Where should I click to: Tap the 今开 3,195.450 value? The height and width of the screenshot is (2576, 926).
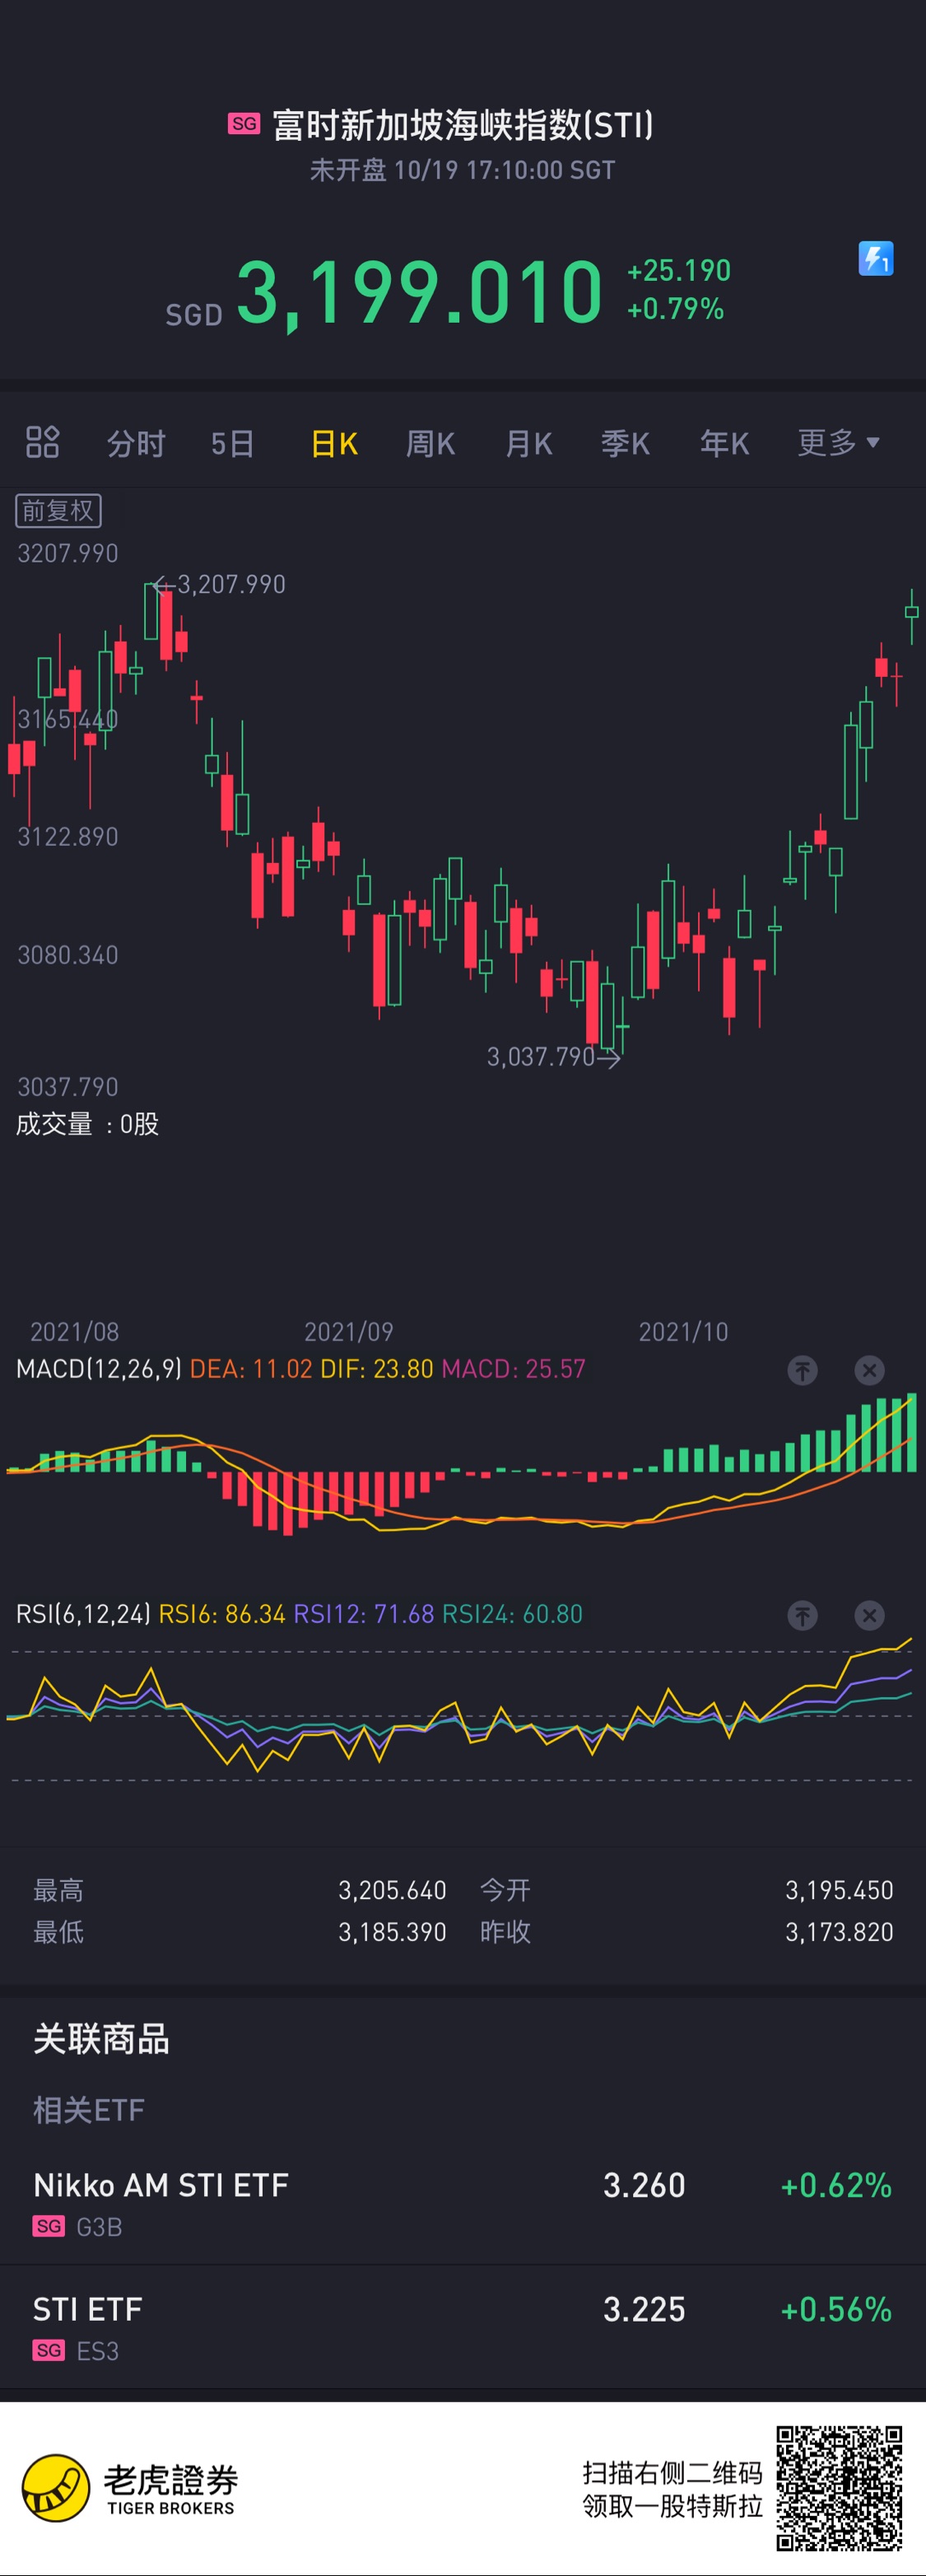click(839, 1890)
